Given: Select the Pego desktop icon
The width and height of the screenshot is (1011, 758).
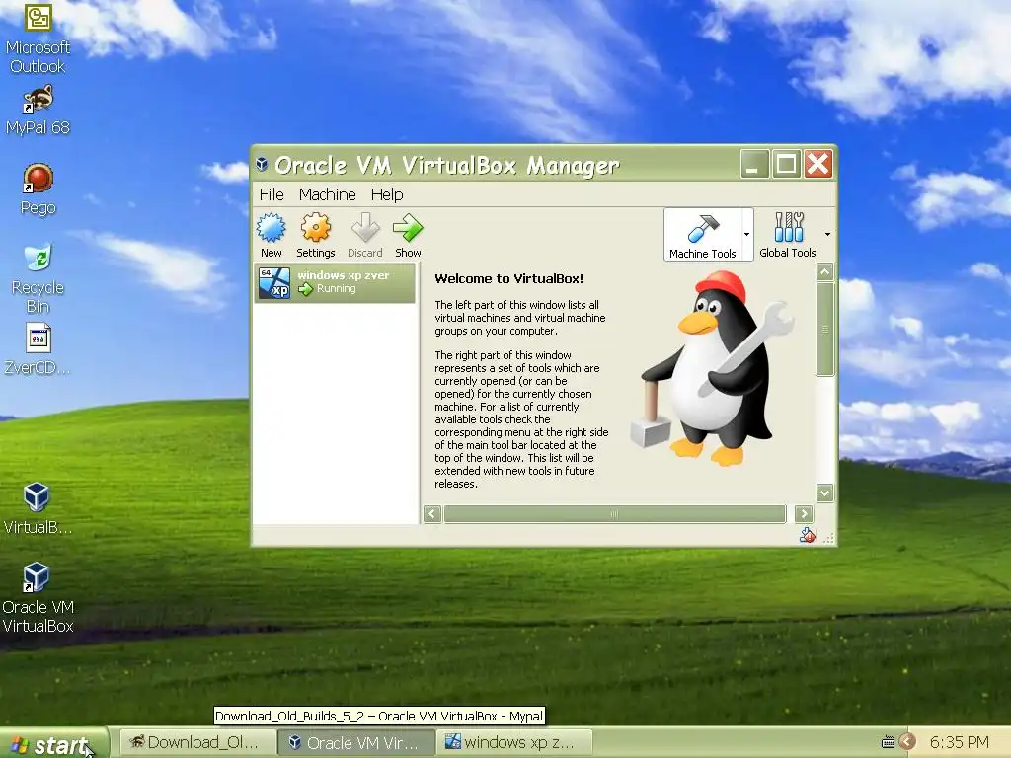Looking at the screenshot, I should (x=39, y=189).
